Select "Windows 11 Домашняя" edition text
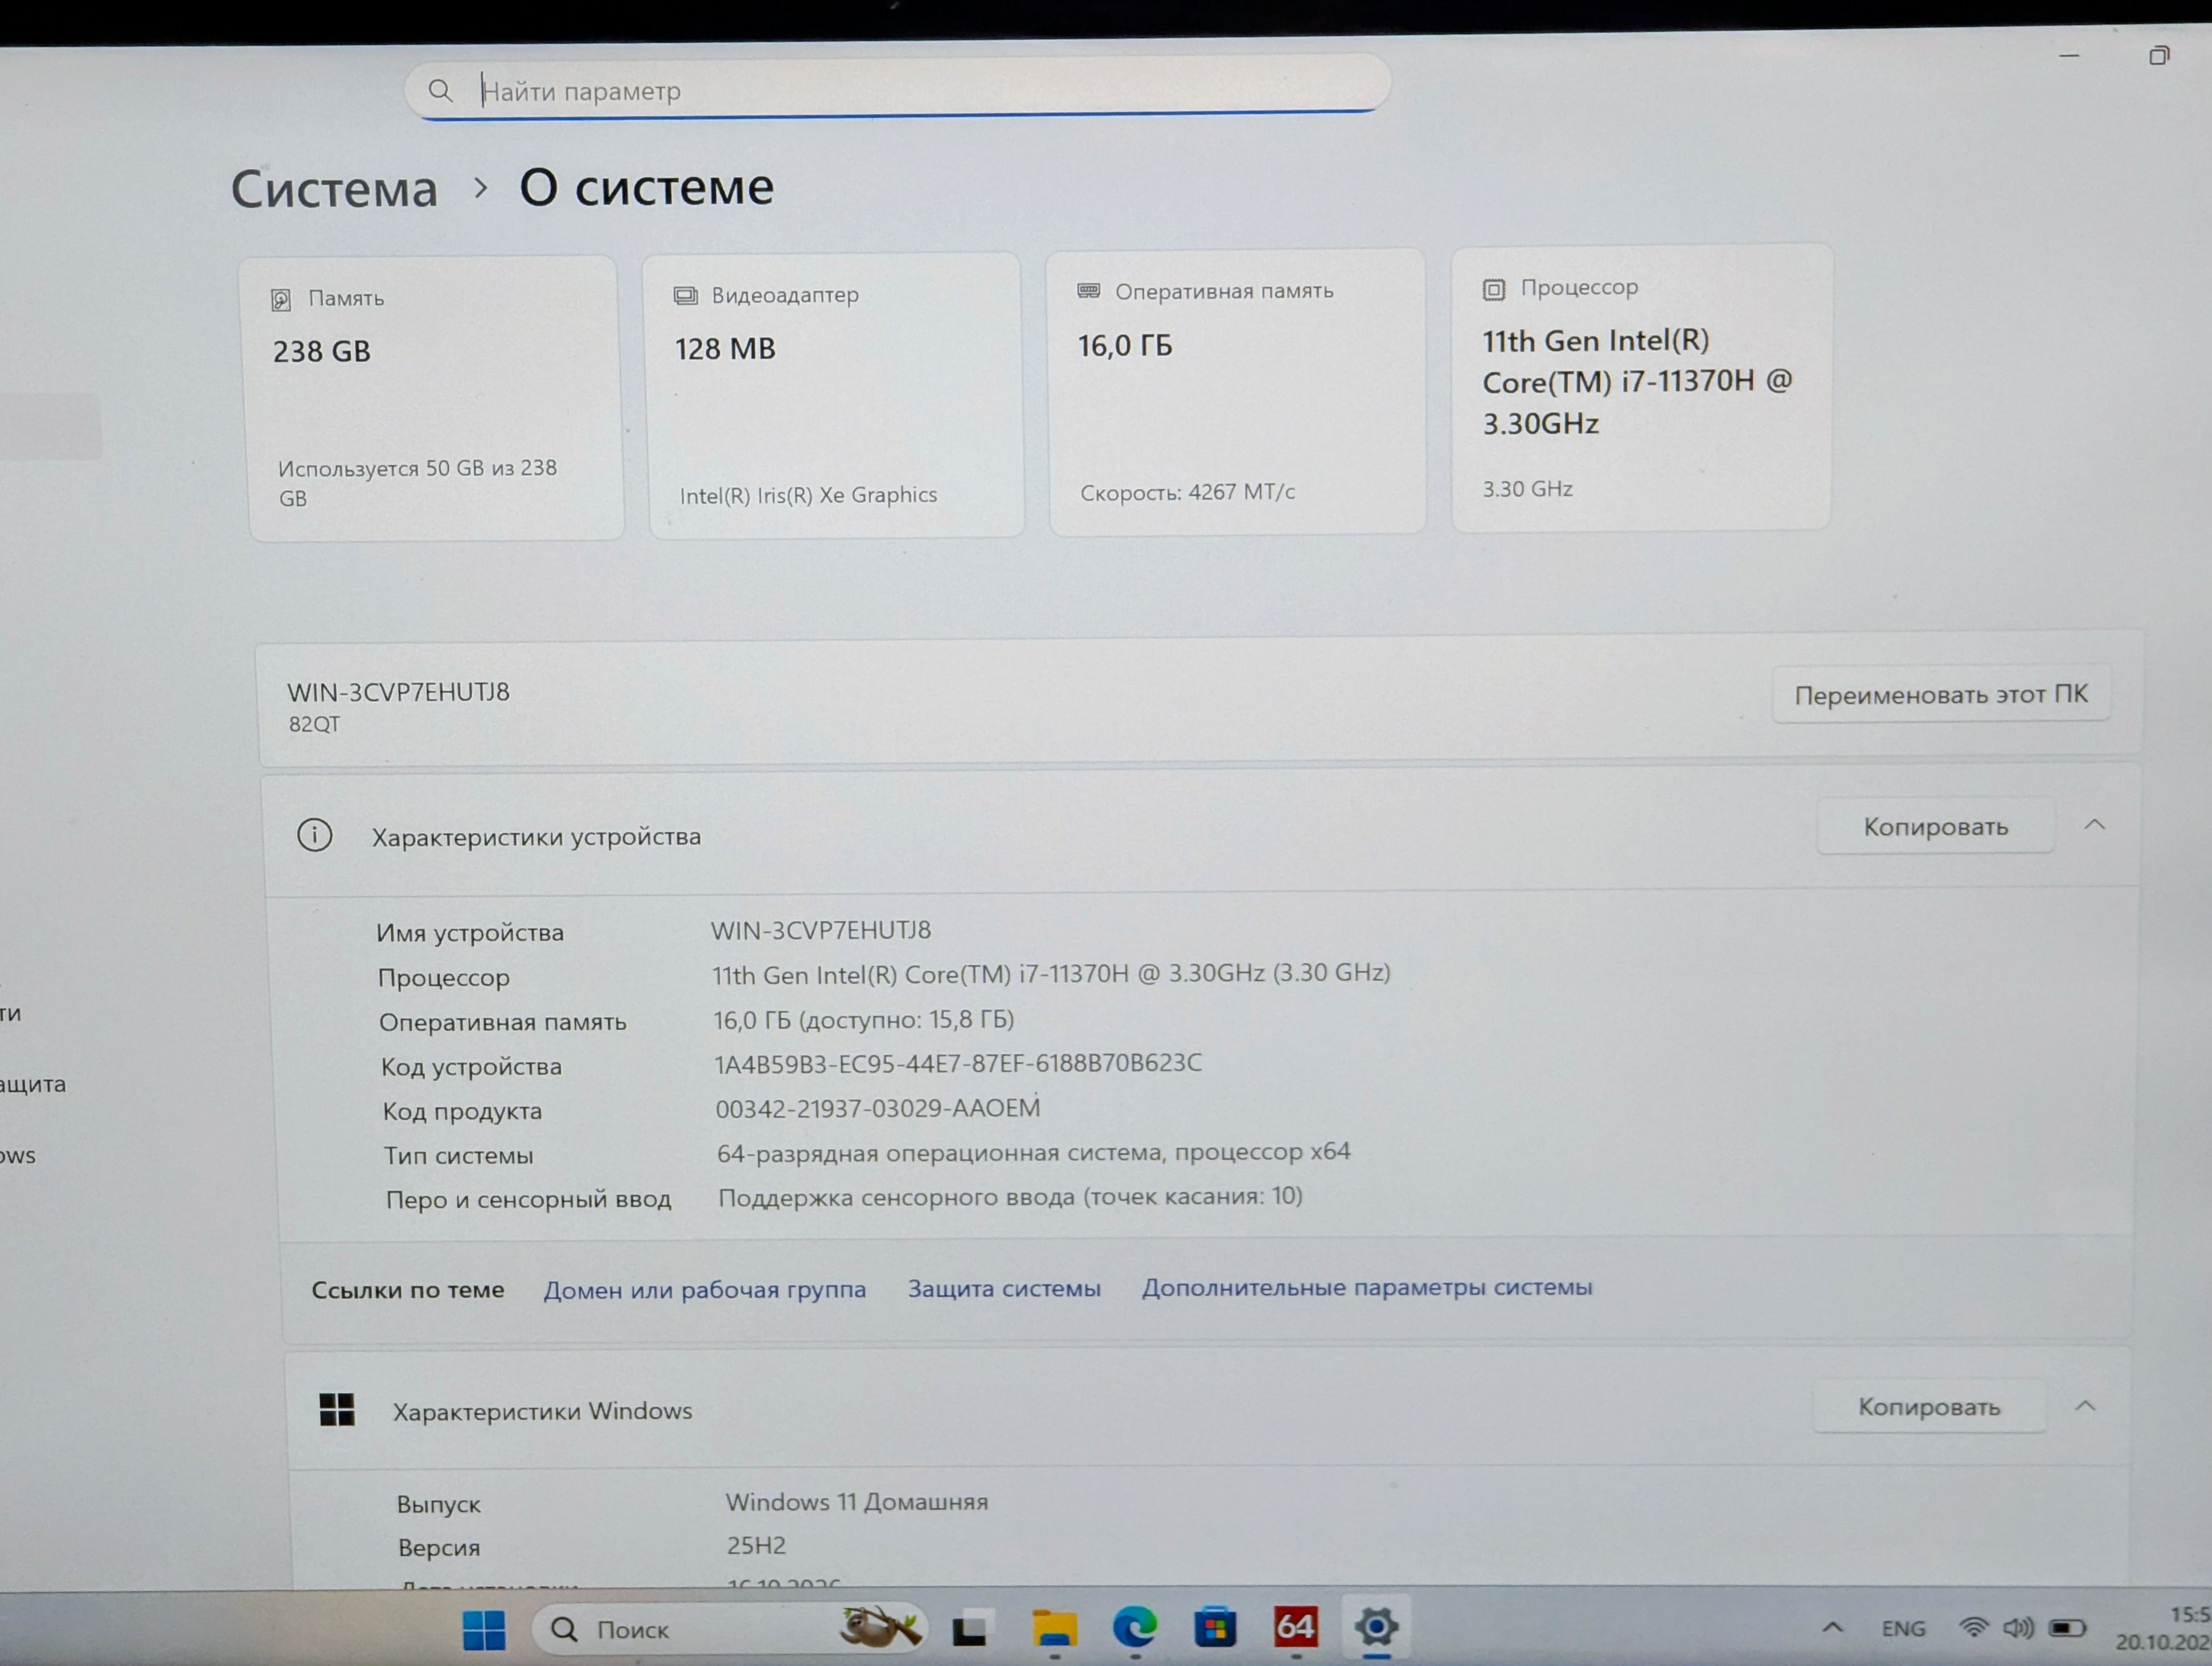 point(857,1502)
